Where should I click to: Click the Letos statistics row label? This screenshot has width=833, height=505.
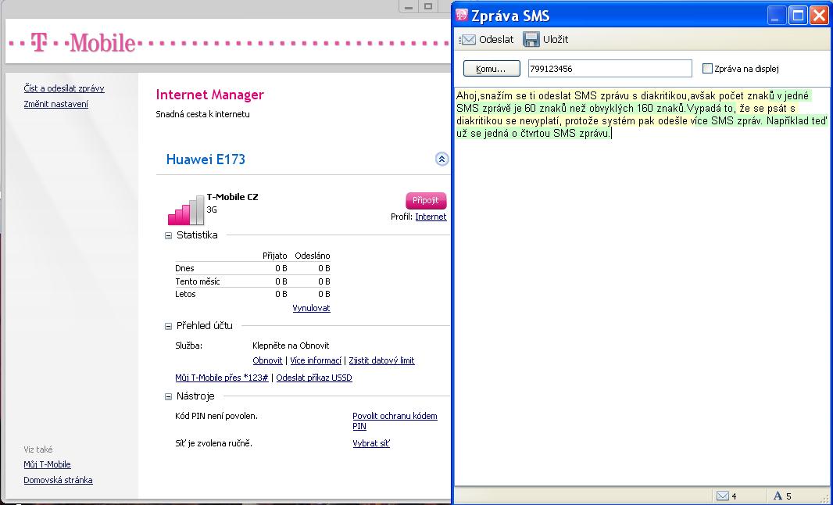[185, 295]
